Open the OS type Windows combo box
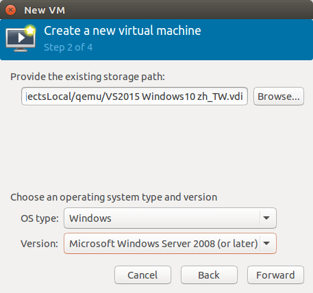The image size is (313, 293). 170,218
